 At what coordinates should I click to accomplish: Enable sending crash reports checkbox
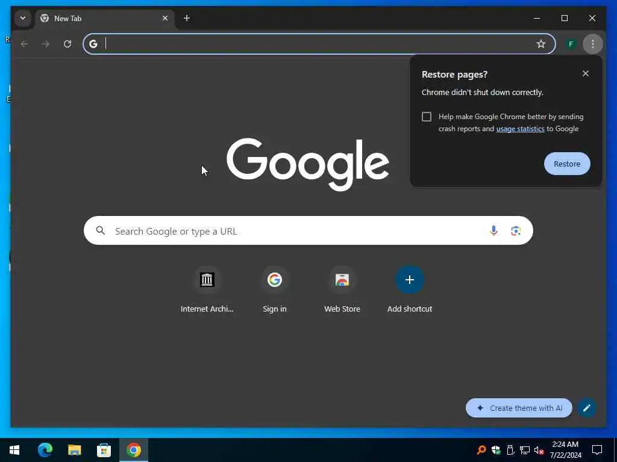pyautogui.click(x=427, y=117)
